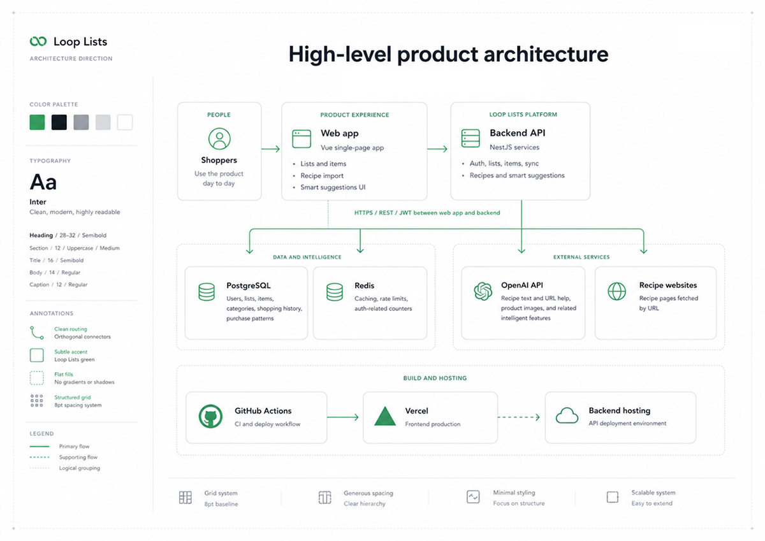Screen dimensions: 765x541
Task: Select the white palette swatch
Action: 125,122
